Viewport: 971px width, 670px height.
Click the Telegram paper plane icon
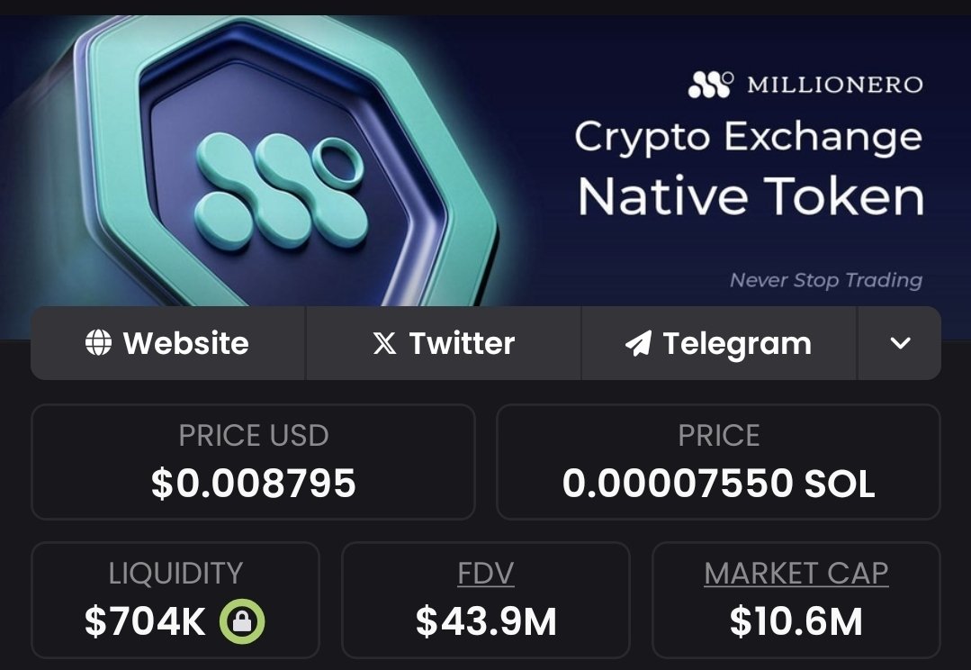638,343
